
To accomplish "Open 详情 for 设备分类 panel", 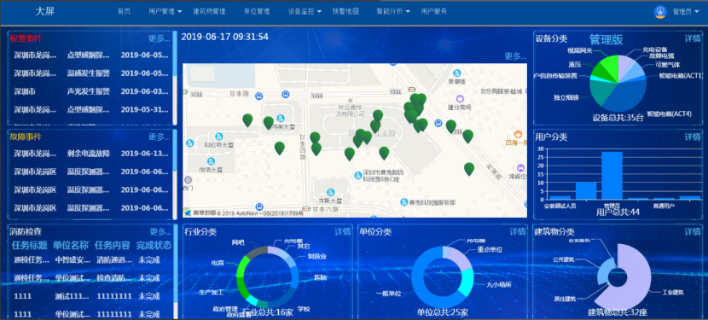I will [x=693, y=38].
